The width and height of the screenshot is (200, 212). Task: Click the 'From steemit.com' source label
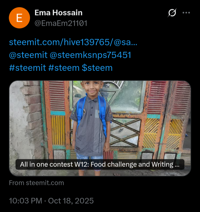[36, 183]
